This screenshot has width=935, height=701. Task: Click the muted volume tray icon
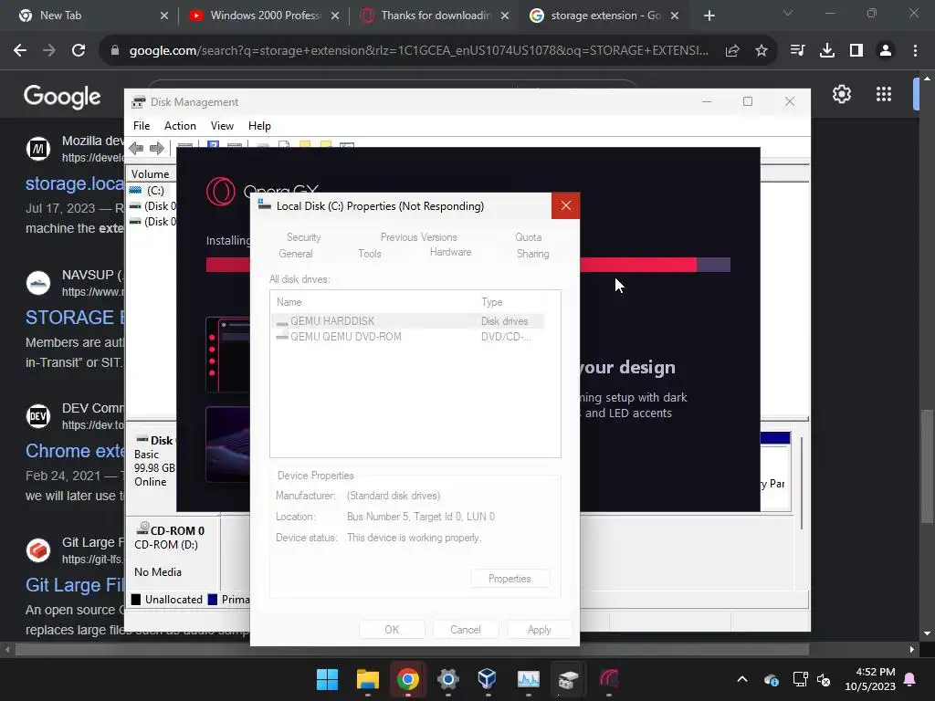click(824, 679)
